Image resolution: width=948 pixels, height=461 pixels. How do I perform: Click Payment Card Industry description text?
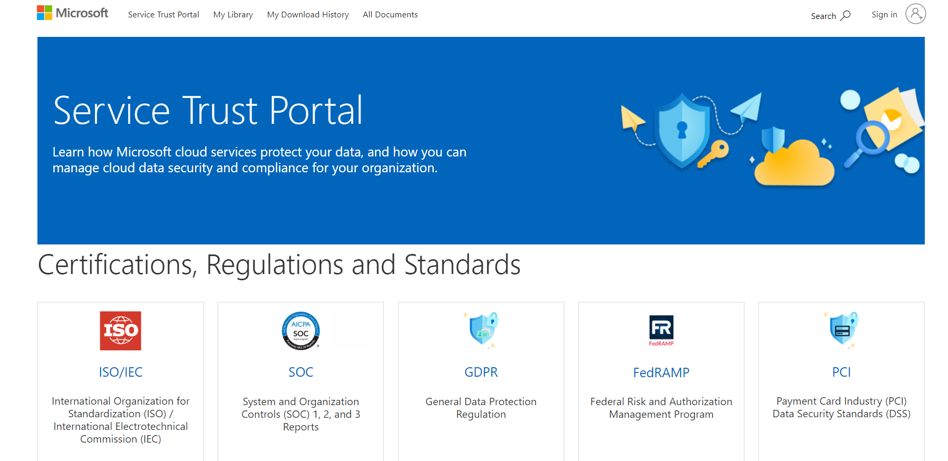[841, 407]
